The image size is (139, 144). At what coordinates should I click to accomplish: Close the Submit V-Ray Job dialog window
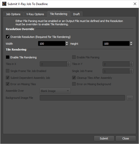(135, 4)
